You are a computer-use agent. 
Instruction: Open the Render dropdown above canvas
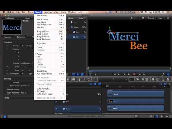[152, 18]
